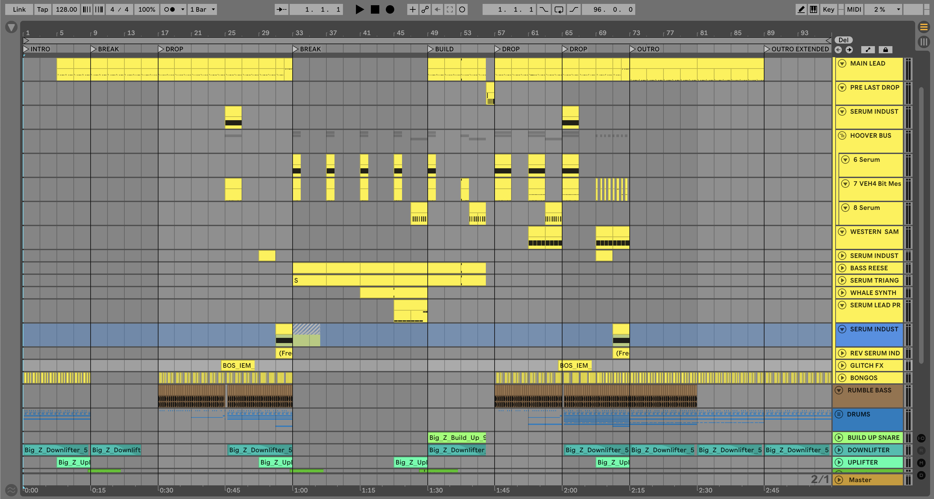Select the OUTRO EXTENDED locator

tap(766, 49)
